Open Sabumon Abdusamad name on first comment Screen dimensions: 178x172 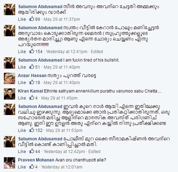coord(40,7)
